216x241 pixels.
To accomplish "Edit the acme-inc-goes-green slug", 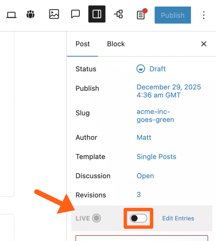I will coord(155,115).
